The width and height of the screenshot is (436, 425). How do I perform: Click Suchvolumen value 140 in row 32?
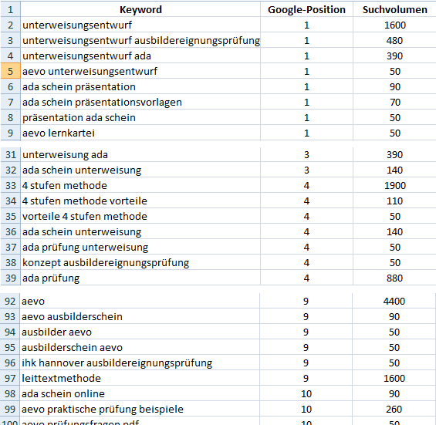tap(394, 170)
